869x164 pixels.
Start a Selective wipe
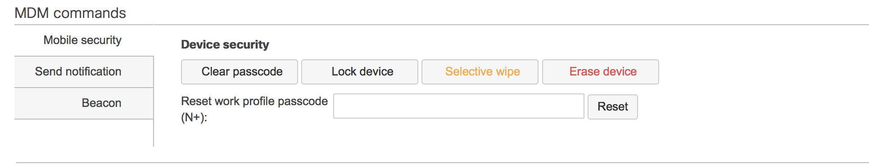pyautogui.click(x=480, y=72)
